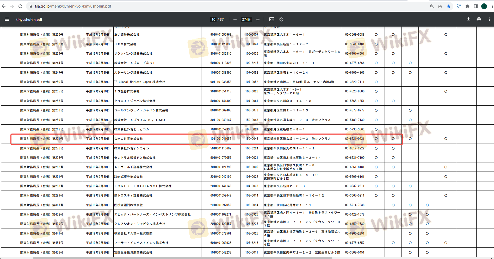Click the 274% zoom level field

[246, 19]
